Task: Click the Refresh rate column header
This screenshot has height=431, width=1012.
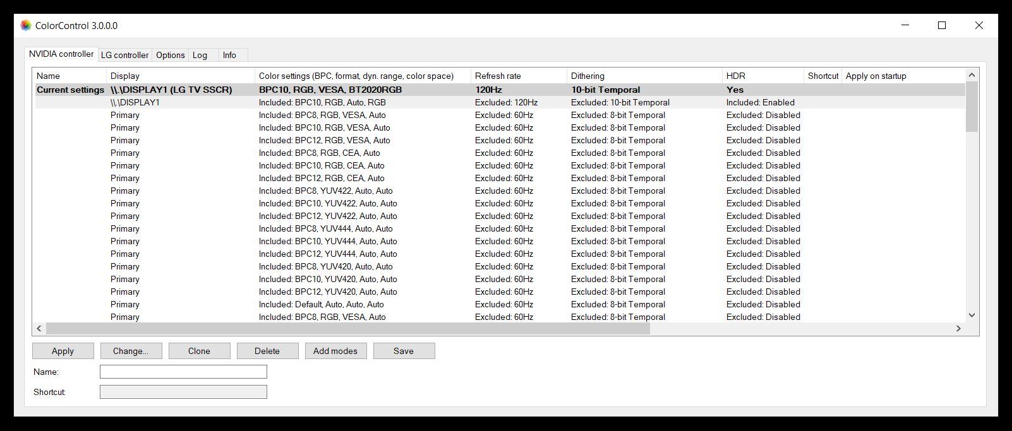Action: (x=519, y=76)
